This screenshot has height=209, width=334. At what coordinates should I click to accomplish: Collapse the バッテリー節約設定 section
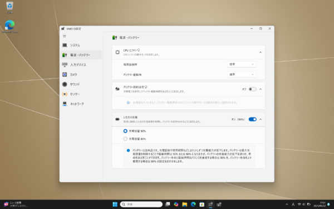(x=261, y=89)
